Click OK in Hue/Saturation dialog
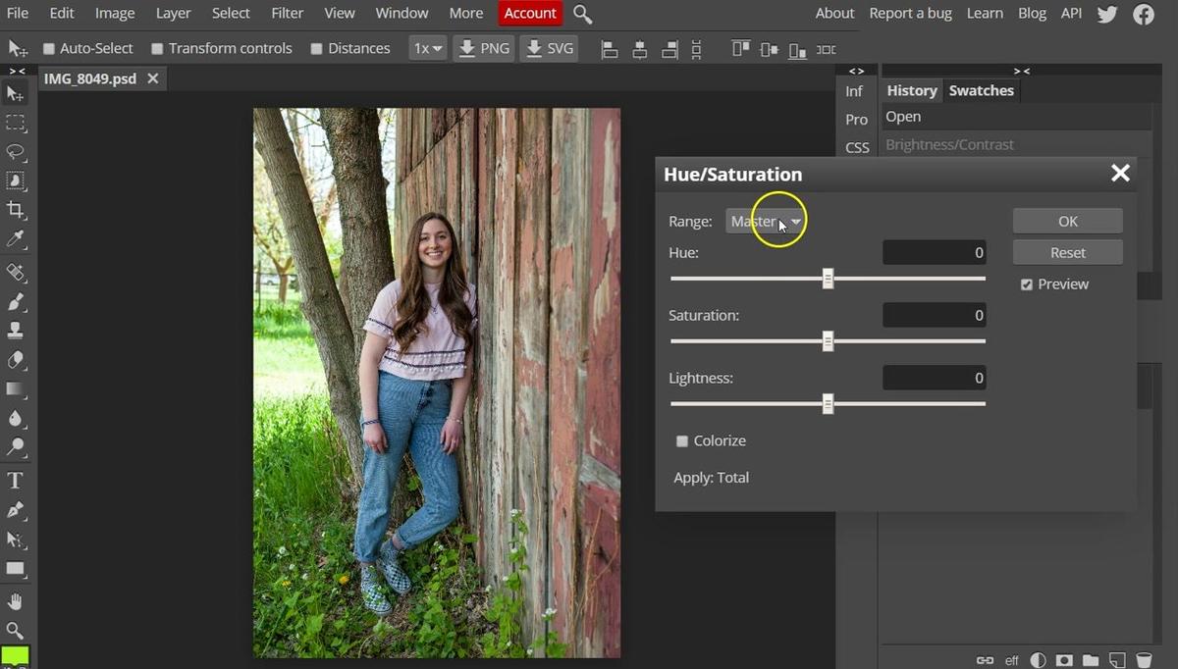Viewport: 1178px width, 669px height. (1068, 222)
